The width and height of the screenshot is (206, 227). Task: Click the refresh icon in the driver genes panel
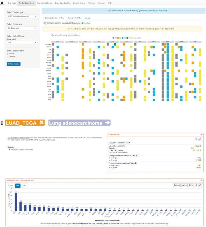tap(196, 185)
